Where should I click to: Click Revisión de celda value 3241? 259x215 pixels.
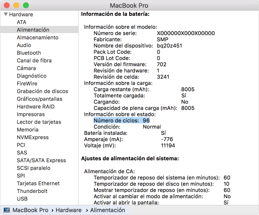tap(163, 77)
